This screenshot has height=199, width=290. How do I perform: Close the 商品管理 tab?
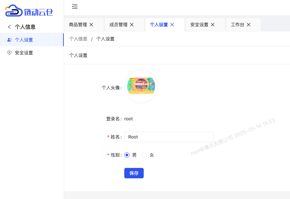[x=91, y=24]
